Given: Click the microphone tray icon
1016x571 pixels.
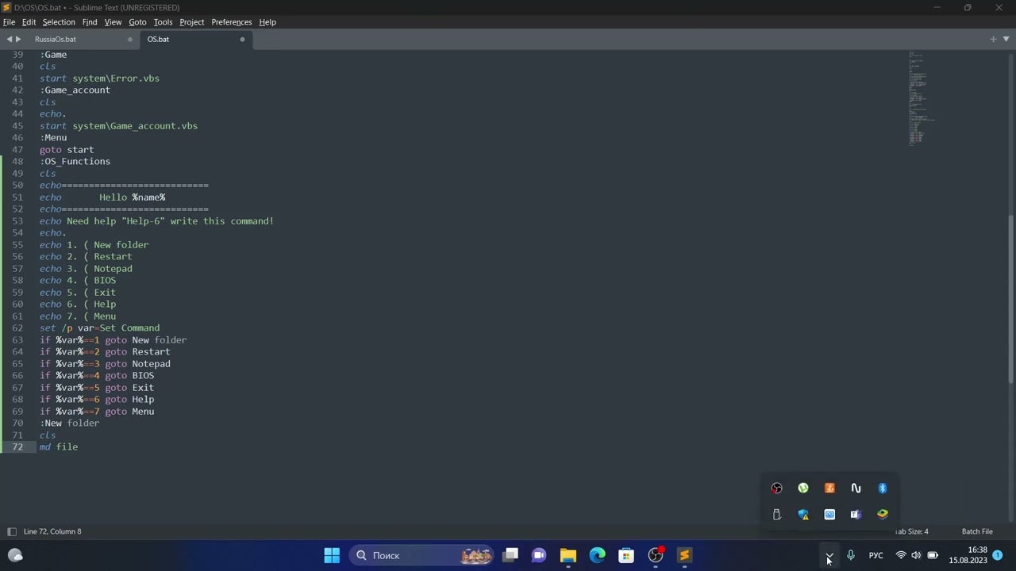Looking at the screenshot, I should coord(850,555).
